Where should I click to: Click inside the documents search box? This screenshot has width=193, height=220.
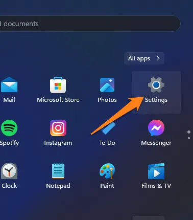click(90, 24)
